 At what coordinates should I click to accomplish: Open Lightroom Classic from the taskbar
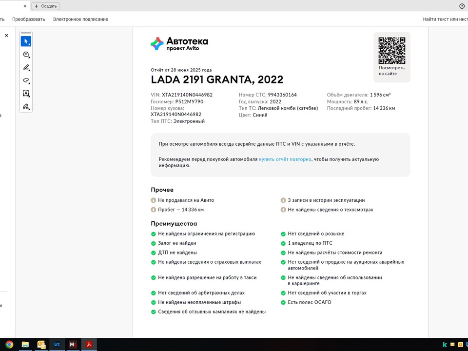57,345
